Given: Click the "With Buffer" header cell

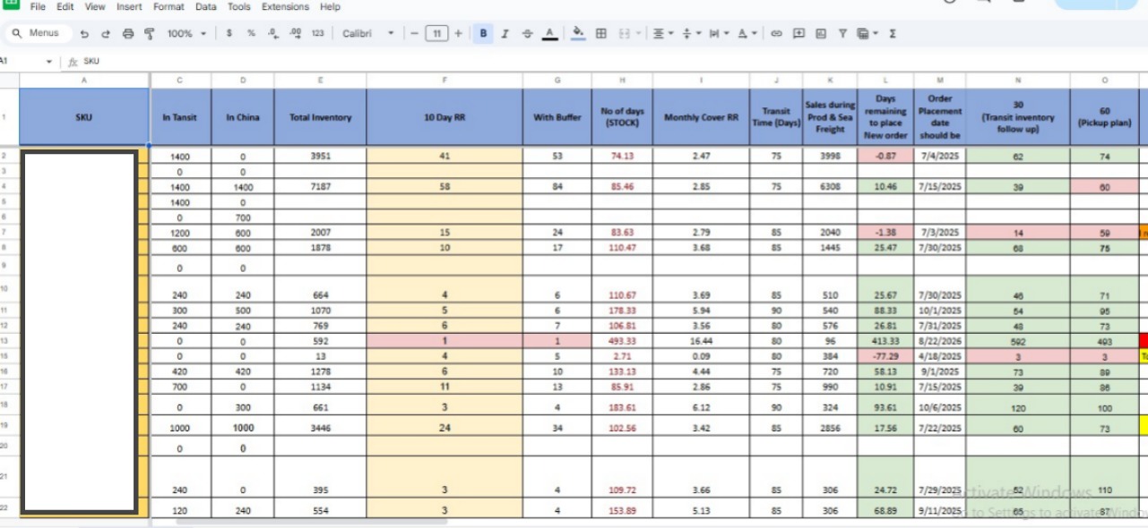Looking at the screenshot, I should 557,116.
